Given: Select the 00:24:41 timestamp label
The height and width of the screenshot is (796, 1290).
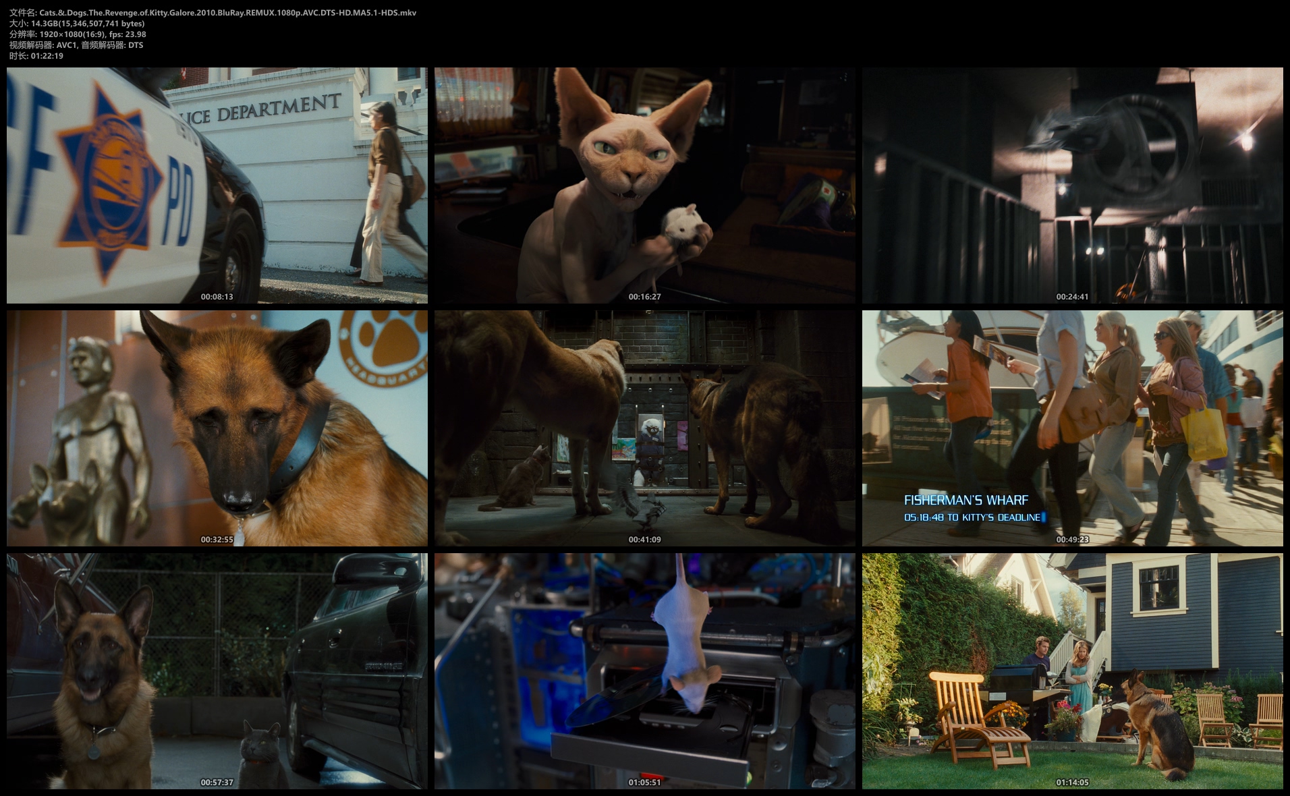Looking at the screenshot, I should (x=1072, y=297).
